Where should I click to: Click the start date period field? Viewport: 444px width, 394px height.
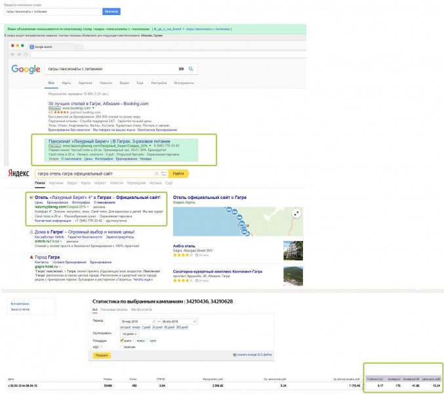[138, 321]
